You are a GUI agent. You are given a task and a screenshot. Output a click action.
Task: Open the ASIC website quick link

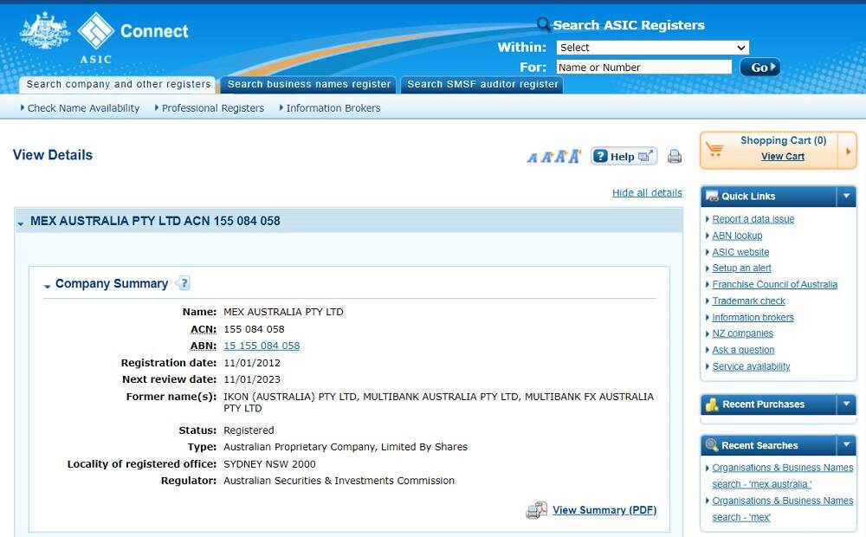(x=740, y=252)
